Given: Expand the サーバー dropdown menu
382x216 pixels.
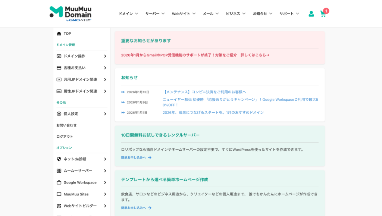Looking at the screenshot, I should click(x=155, y=14).
